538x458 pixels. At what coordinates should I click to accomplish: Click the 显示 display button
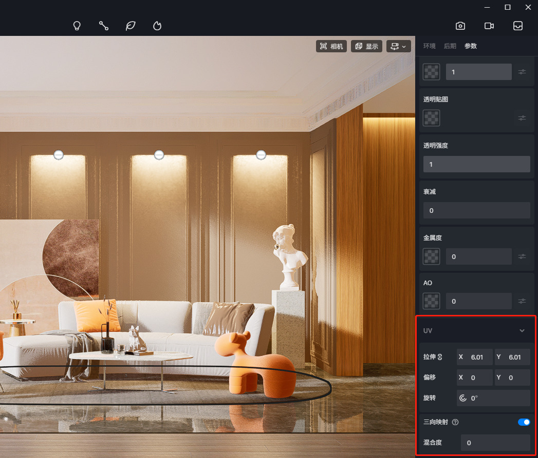coord(366,46)
